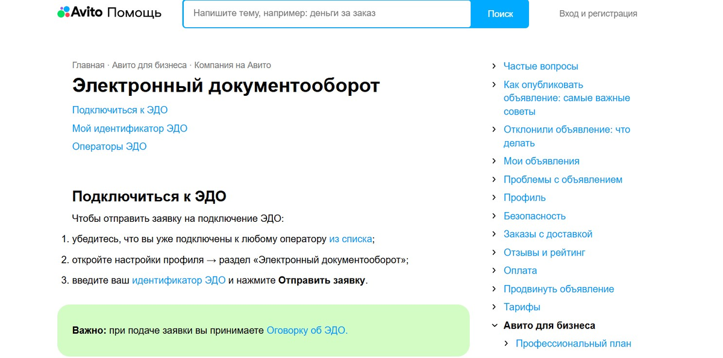Expand chevron beside Оплата

(x=494, y=271)
